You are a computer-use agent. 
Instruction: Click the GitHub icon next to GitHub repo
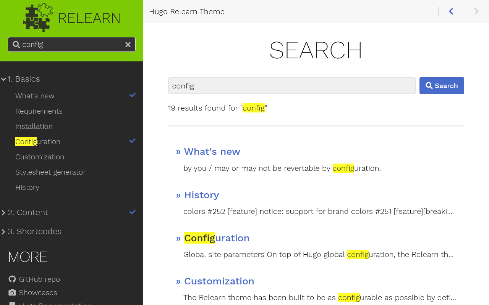pos(12,279)
